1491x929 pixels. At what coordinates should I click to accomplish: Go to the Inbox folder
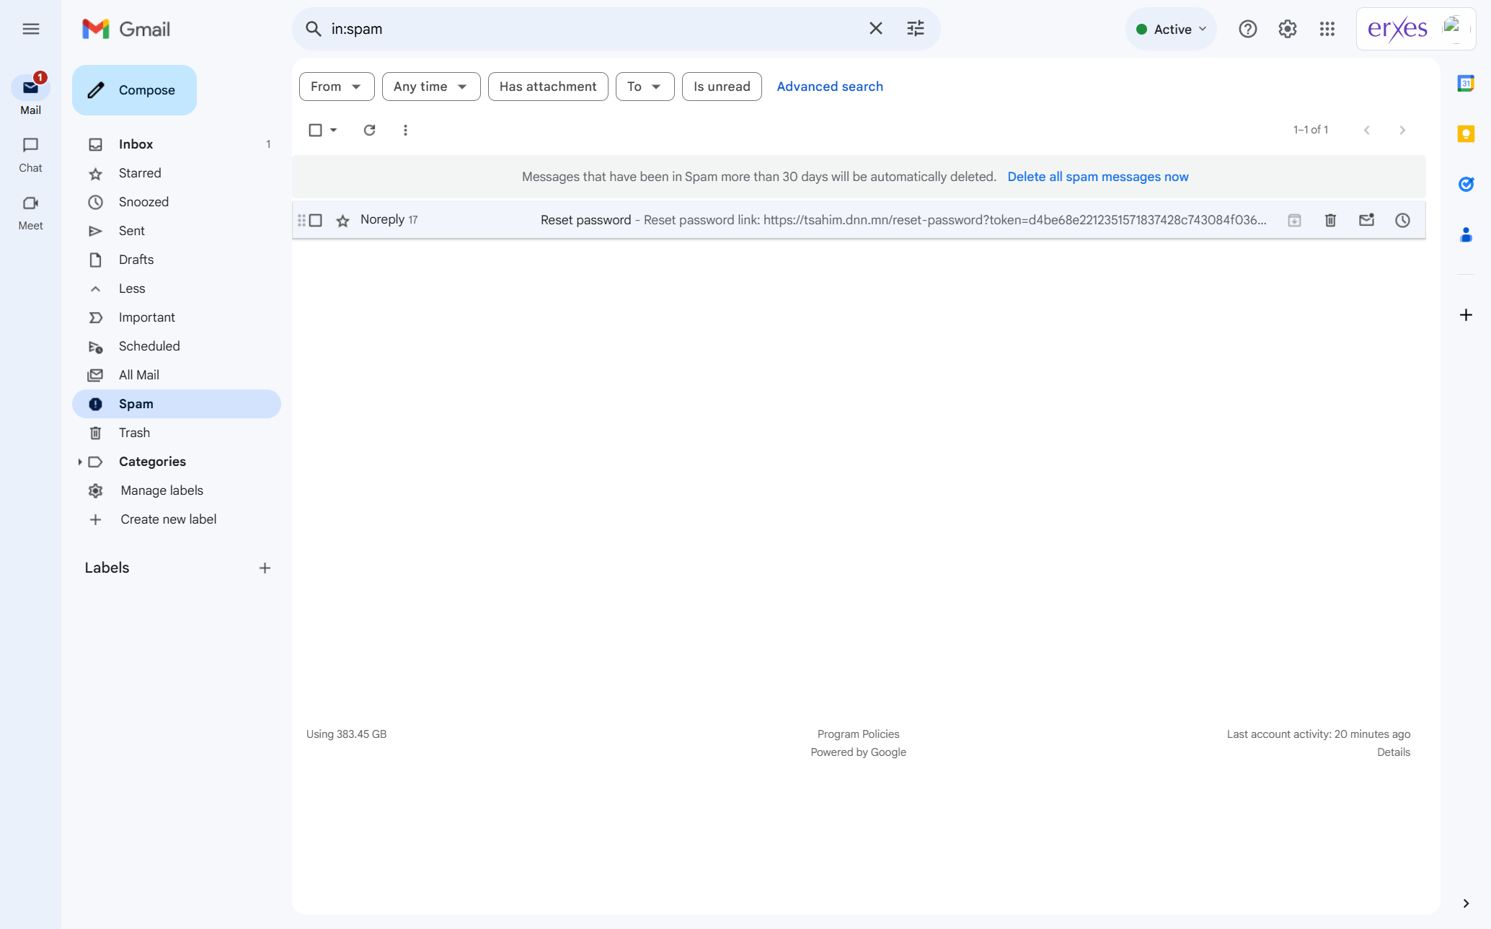pos(177,144)
